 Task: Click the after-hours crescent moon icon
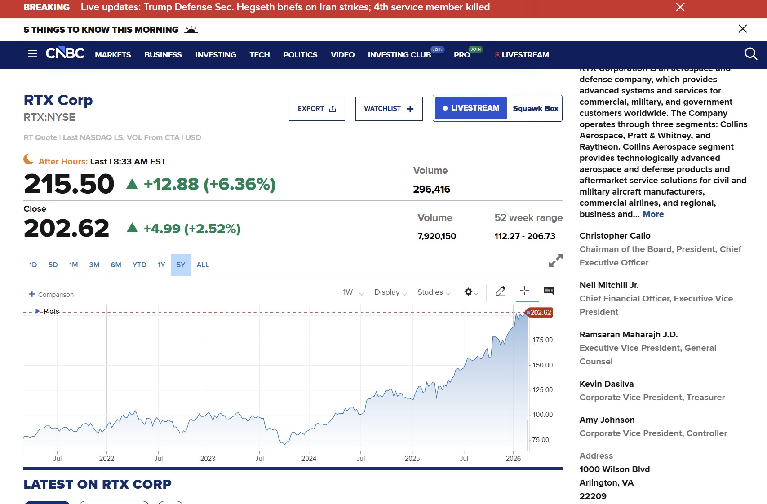point(28,159)
